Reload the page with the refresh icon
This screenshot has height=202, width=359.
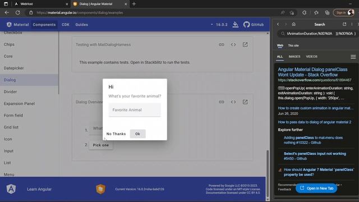(x=17, y=12)
